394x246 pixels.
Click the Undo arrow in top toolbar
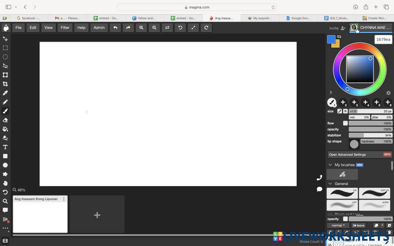point(115,28)
